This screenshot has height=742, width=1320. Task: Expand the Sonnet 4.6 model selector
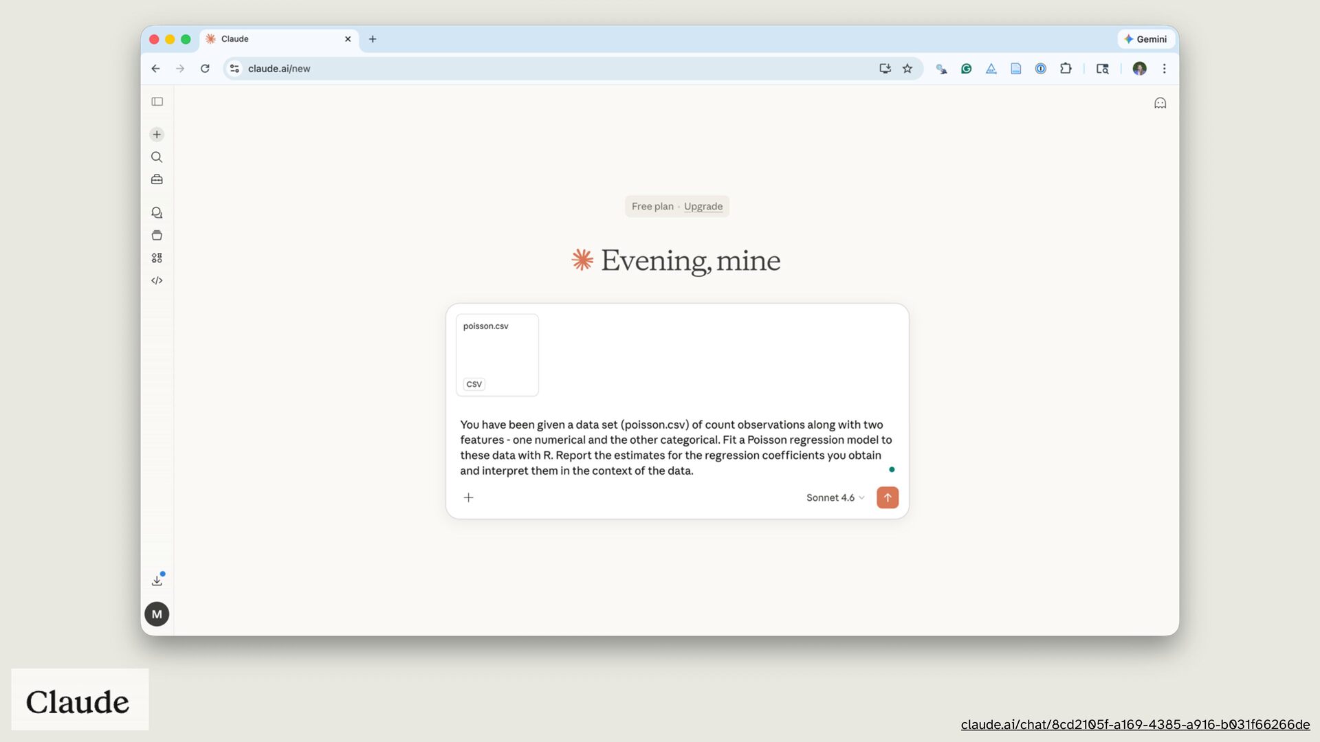(835, 497)
